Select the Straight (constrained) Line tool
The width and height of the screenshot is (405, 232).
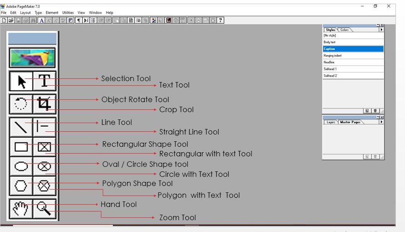click(x=45, y=127)
